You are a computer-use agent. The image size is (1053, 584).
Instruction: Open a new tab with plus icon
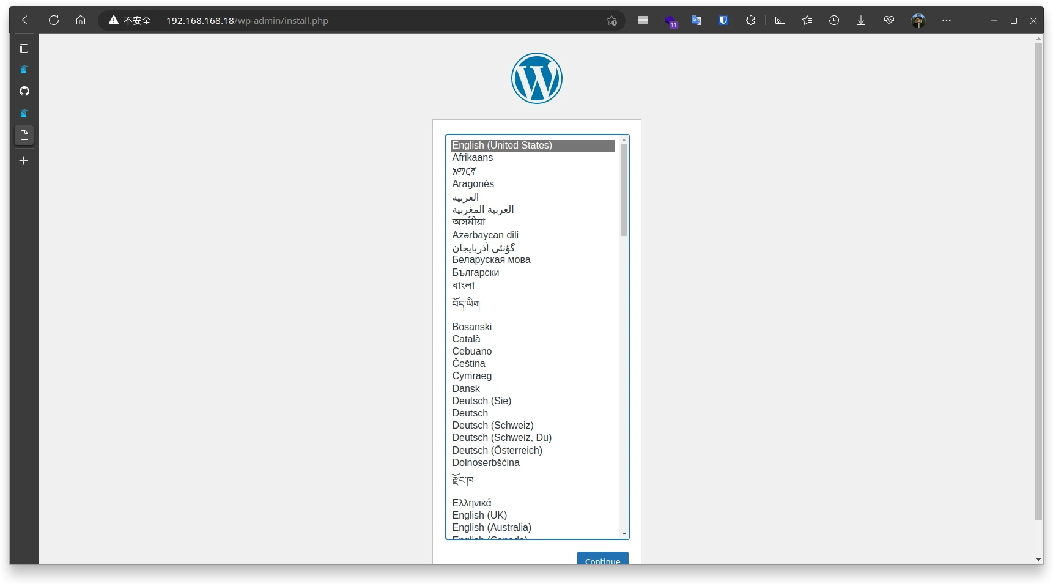[x=24, y=161]
